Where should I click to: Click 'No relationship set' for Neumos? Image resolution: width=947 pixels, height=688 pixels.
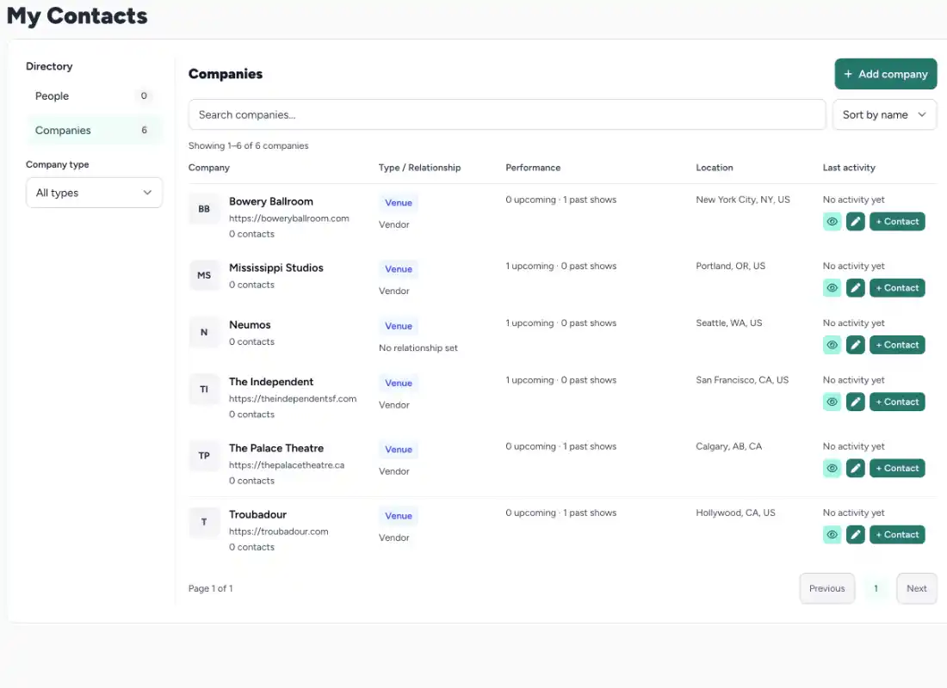(418, 348)
